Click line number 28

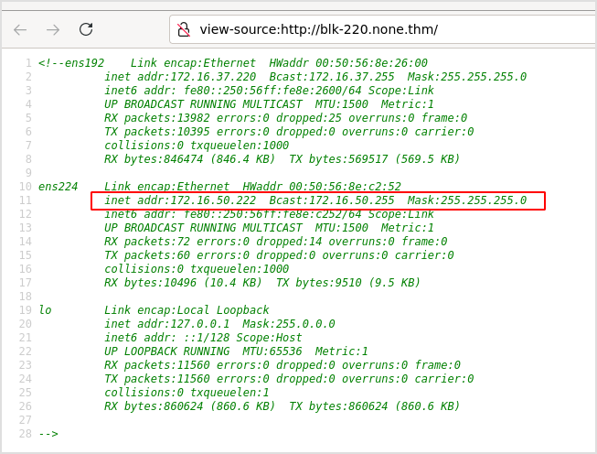[25, 434]
